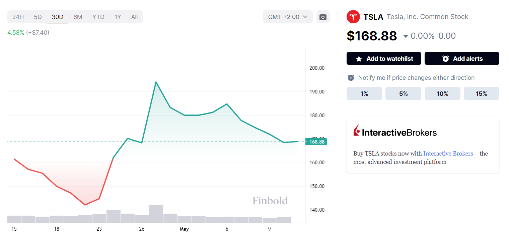The image size is (509, 240).
Task: Add TSLA to watchlist
Action: click(384, 58)
